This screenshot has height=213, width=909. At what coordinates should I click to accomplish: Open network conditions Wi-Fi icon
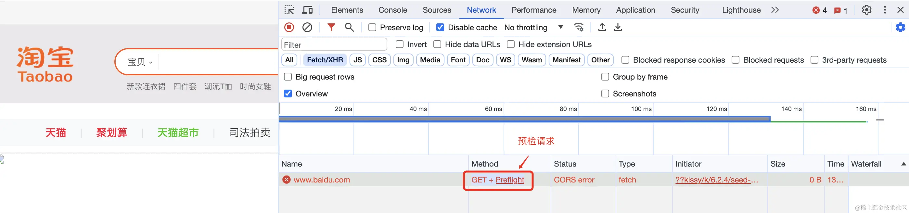pos(579,27)
